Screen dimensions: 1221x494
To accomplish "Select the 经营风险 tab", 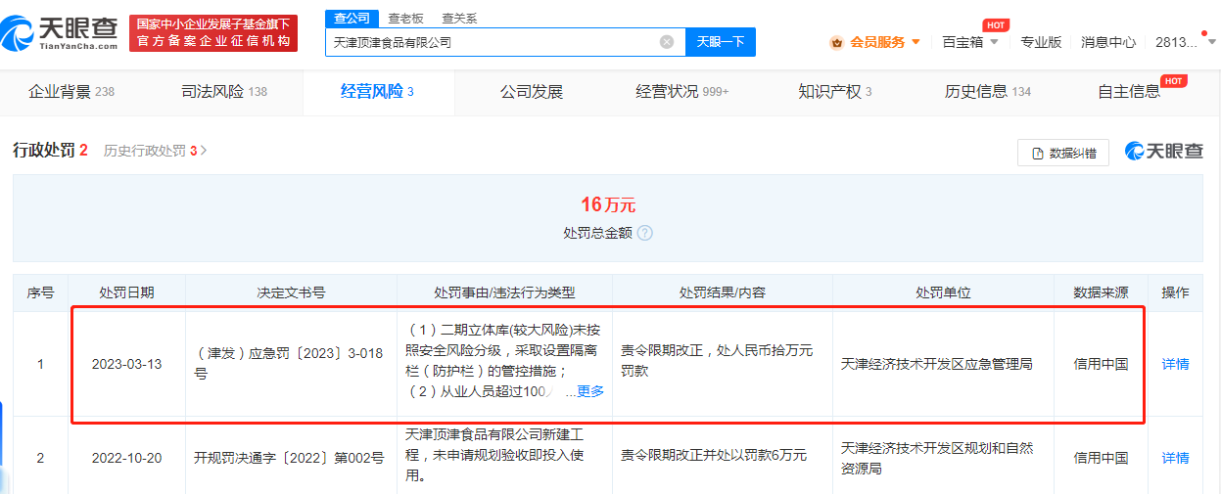I will tap(377, 92).
